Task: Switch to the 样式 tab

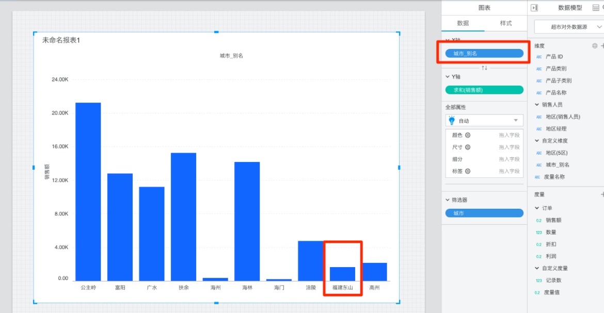Action: pos(505,23)
